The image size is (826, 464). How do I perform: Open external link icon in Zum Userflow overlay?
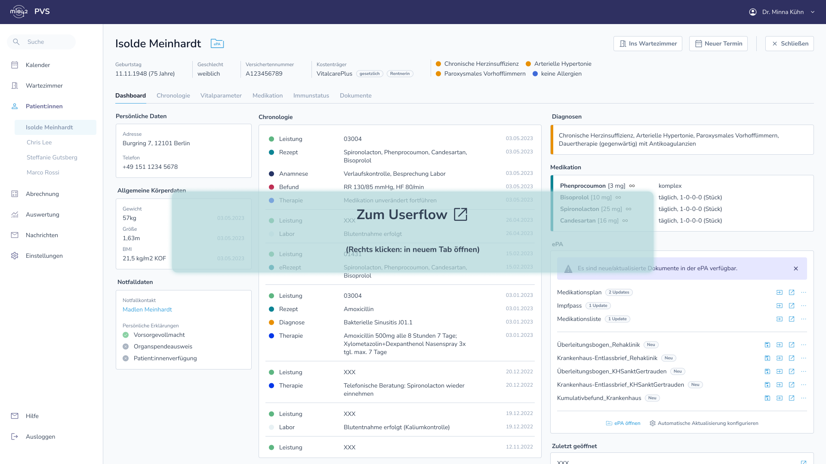(x=460, y=214)
